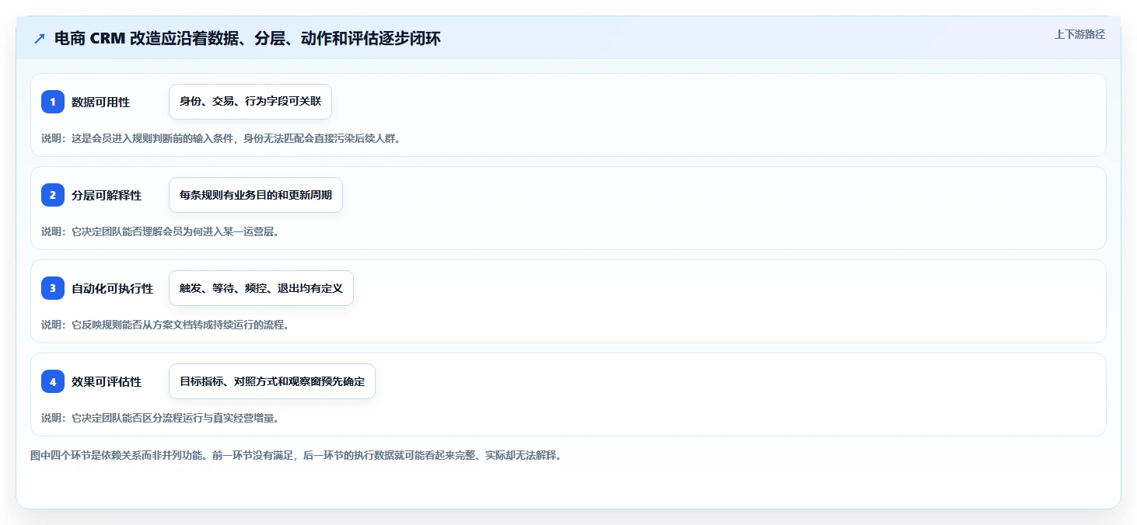Screen dimensions: 1137x525
Task: Click the note 它决定团队能否区分流程运行与真实经营增量
Action: [x=160, y=418]
